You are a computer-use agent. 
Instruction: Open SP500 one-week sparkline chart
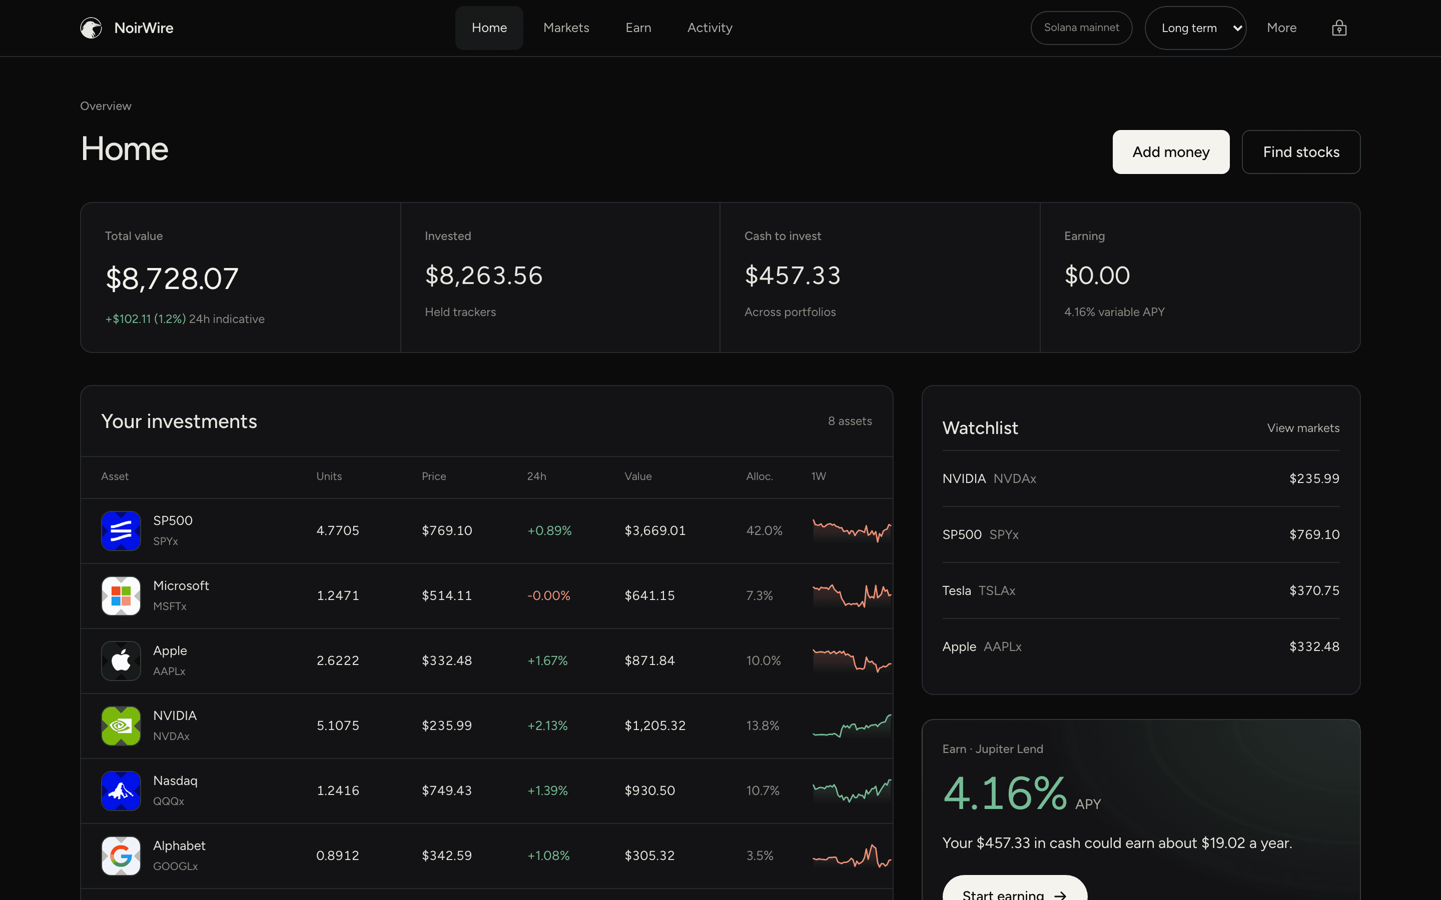[852, 530]
